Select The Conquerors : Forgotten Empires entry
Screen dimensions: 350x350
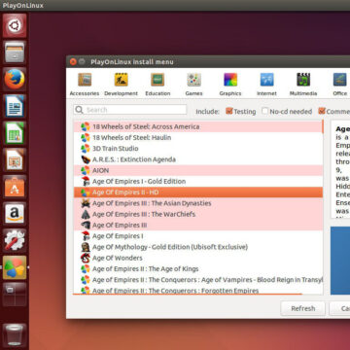click(198, 290)
